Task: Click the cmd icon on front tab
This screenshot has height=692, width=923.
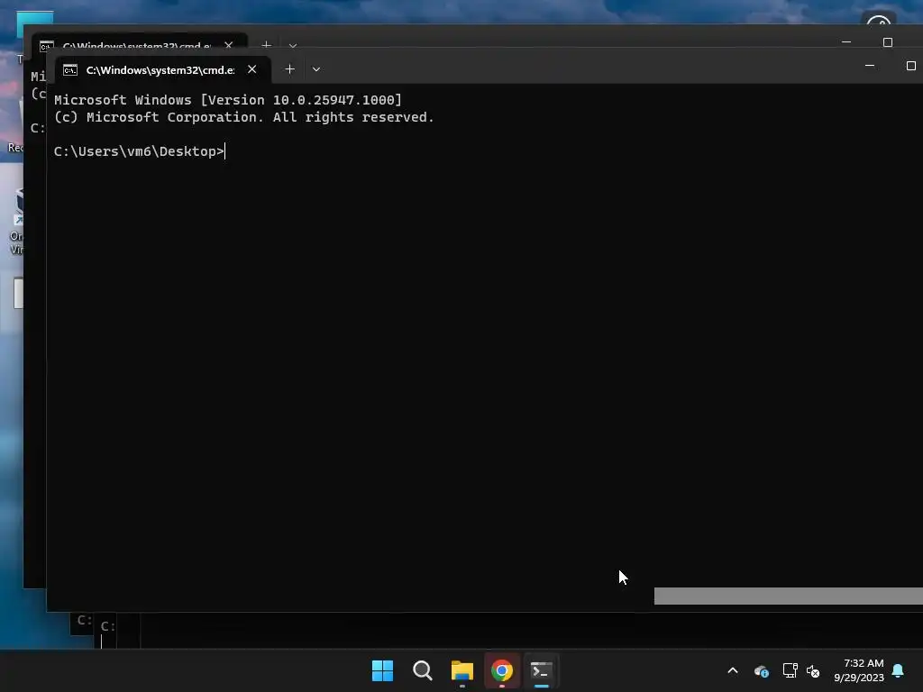Action: point(70,70)
